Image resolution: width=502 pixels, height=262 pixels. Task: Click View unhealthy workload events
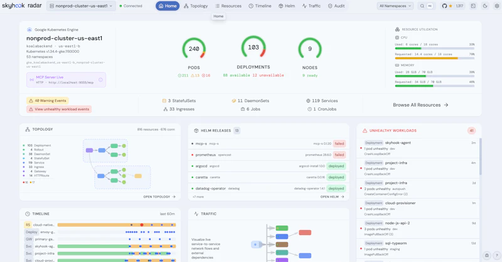tap(59, 109)
